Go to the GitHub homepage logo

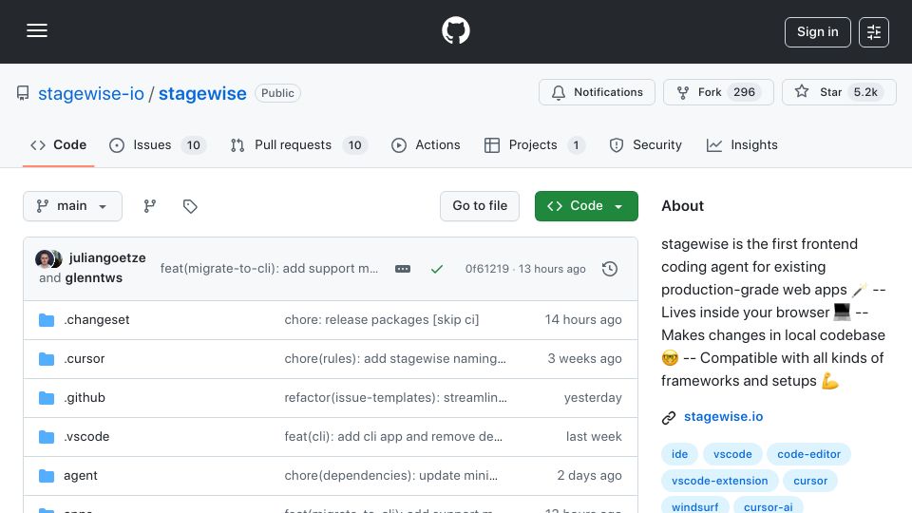point(455,30)
